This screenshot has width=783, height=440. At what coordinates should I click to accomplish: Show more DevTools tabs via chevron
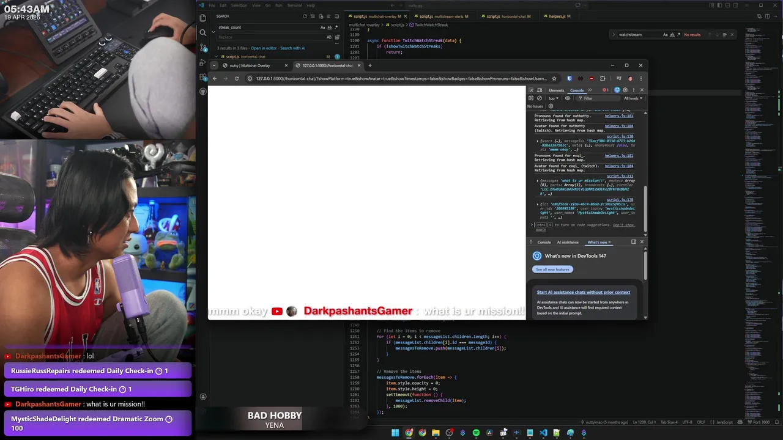[590, 90]
